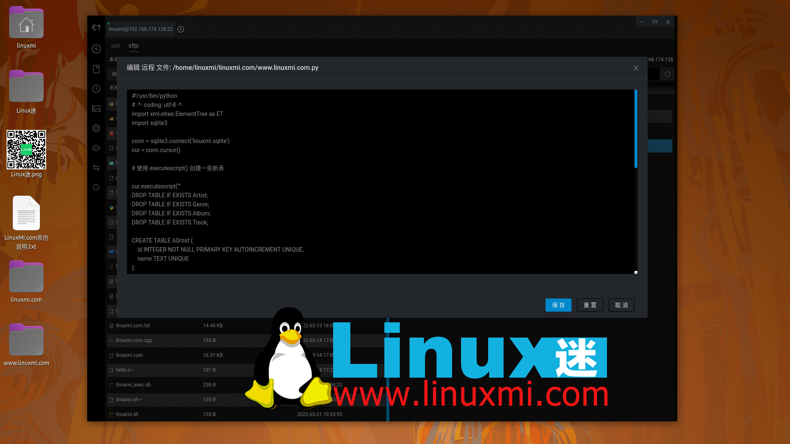Select hello.c~ file row
Image resolution: width=790 pixels, height=444 pixels.
point(247,370)
